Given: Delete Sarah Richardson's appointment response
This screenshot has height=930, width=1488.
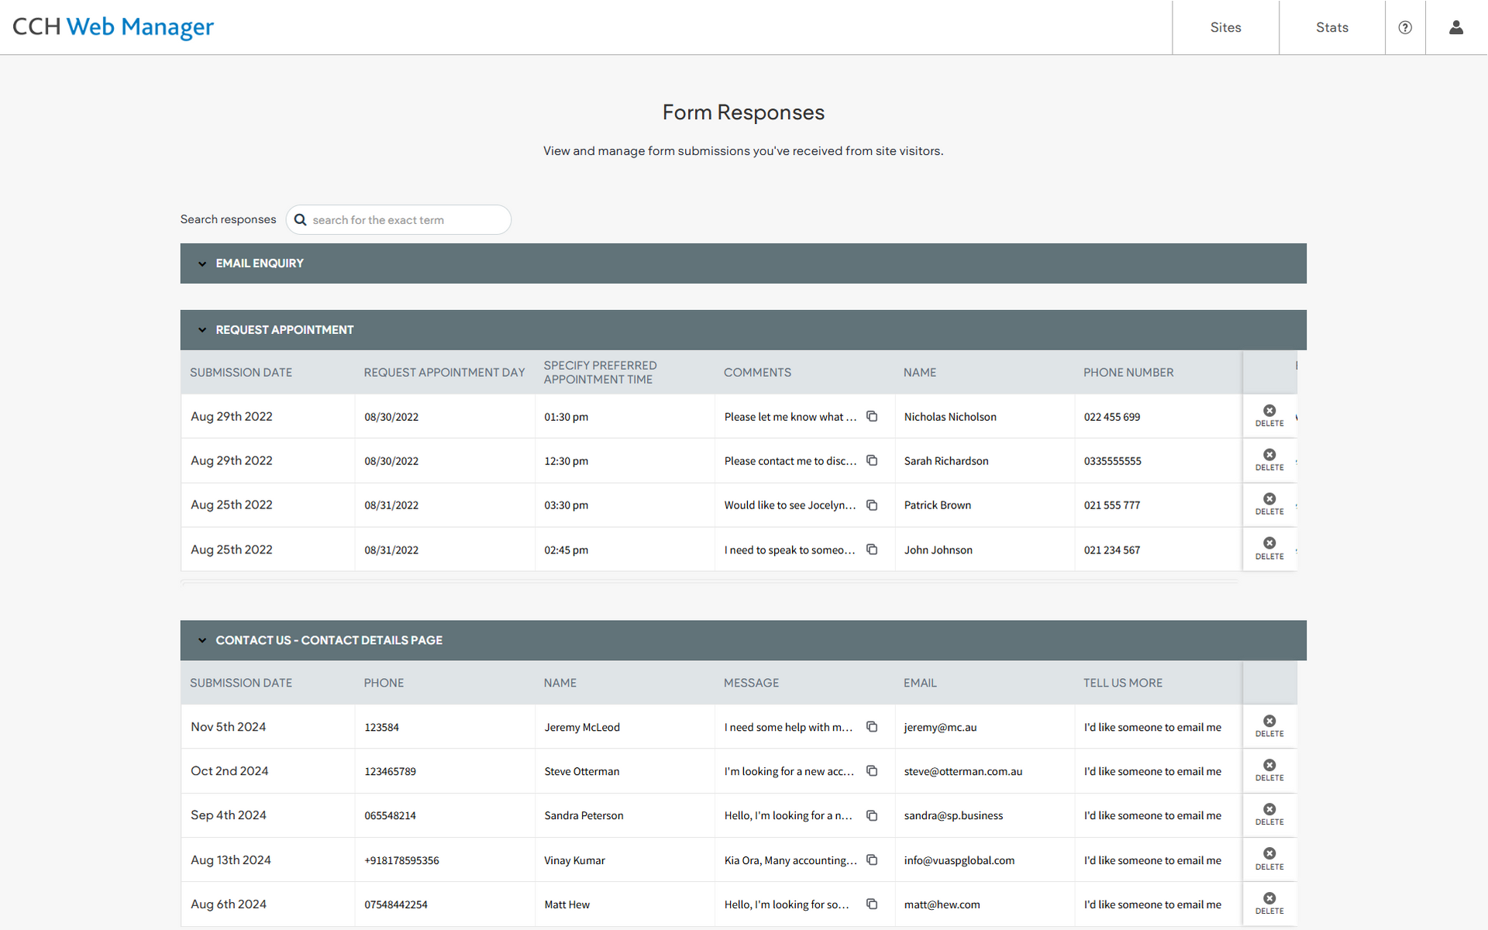Looking at the screenshot, I should (1269, 460).
